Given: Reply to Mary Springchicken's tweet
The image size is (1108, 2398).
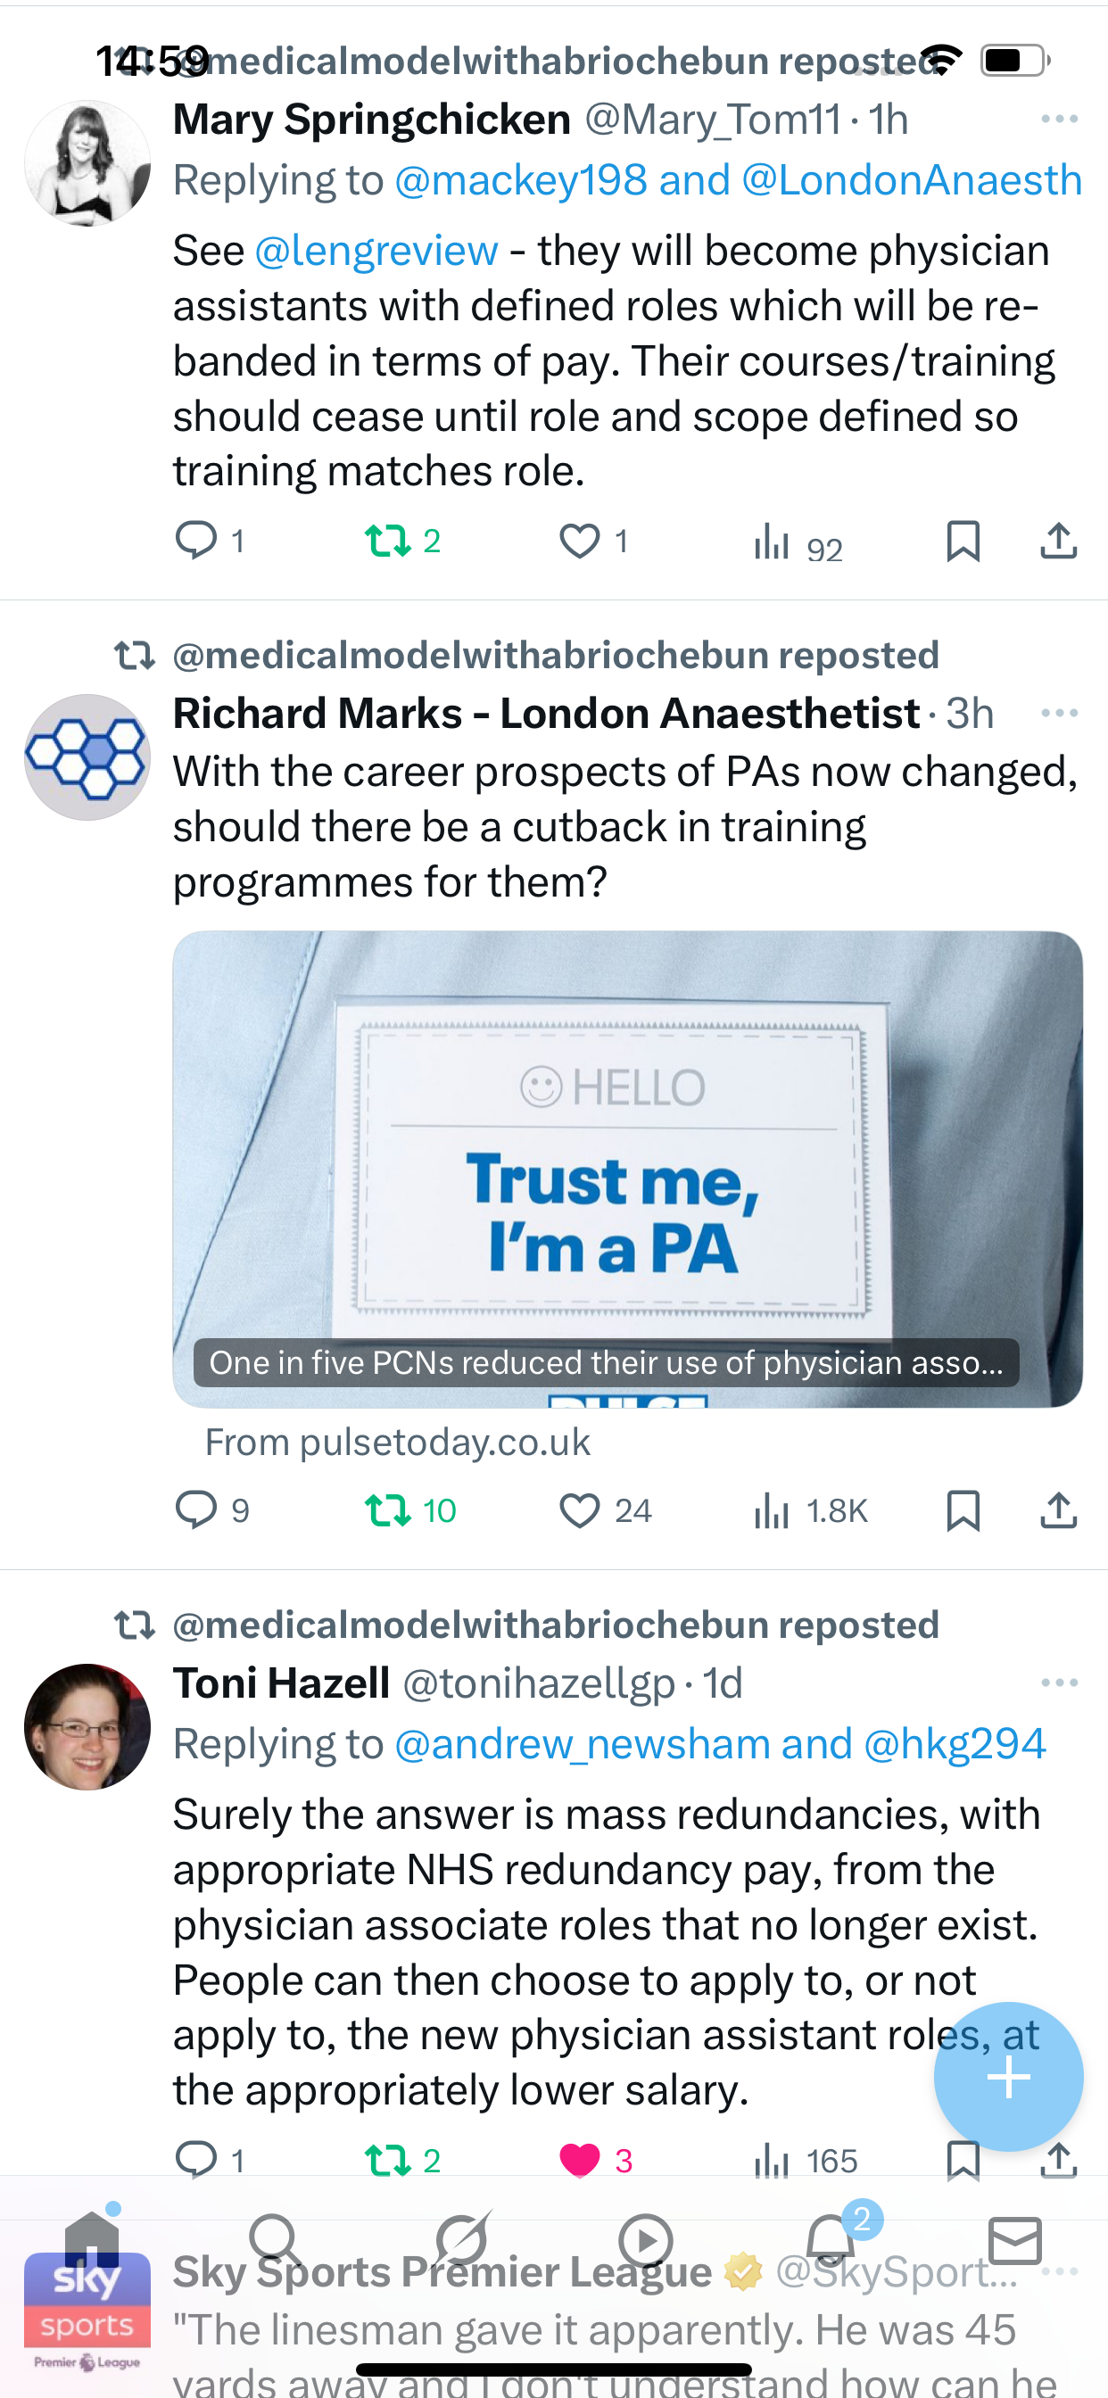Looking at the screenshot, I should pos(196,541).
